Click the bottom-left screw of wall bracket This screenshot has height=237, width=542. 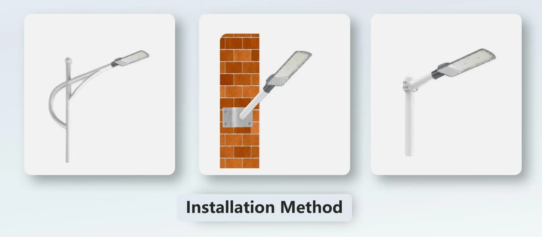pyautogui.click(x=227, y=124)
